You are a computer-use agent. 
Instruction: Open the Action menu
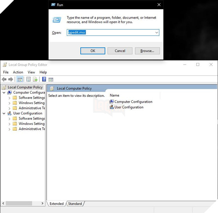point(18,72)
